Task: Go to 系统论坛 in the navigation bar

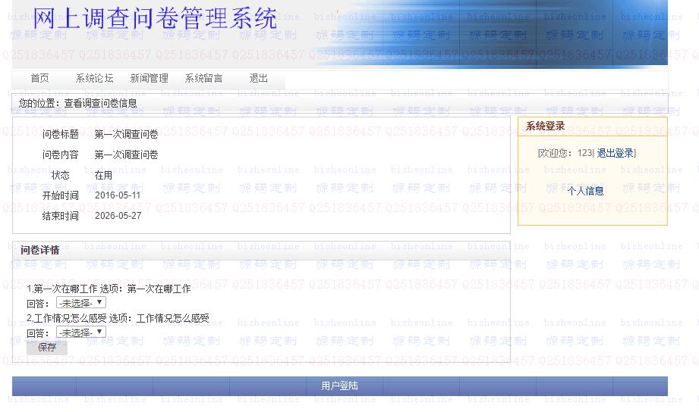Action: point(95,78)
